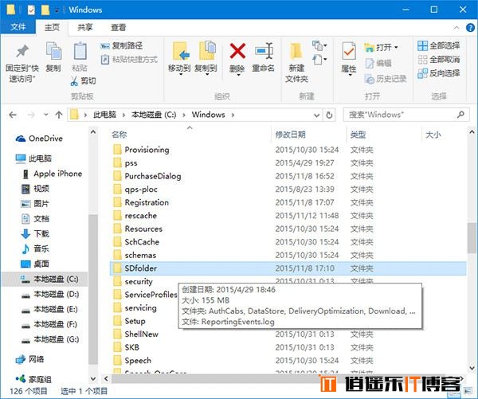Click the Copy icon in ribbon
The width and height of the screenshot is (478, 399).
coord(54,51)
